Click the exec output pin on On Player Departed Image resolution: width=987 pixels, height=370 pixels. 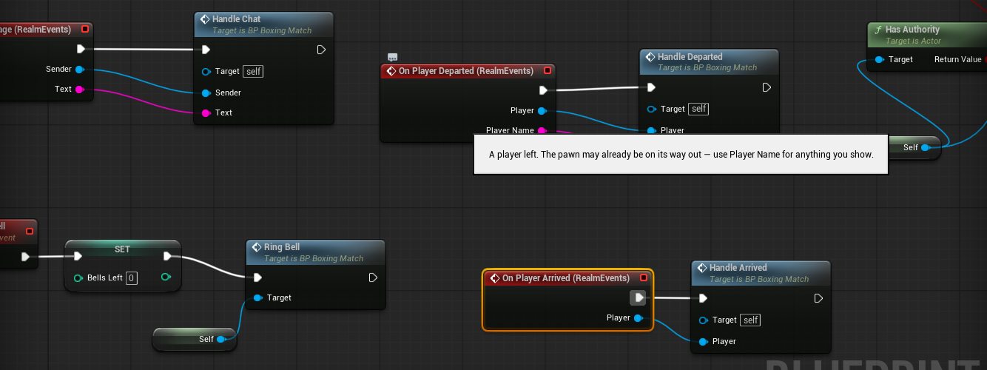point(543,90)
